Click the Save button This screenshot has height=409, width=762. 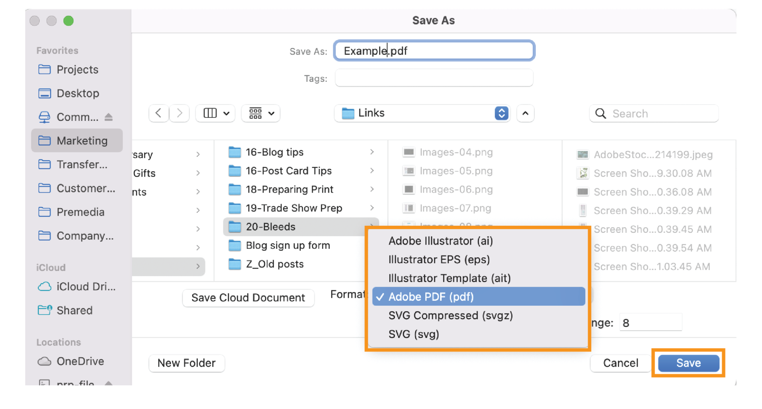tap(688, 363)
